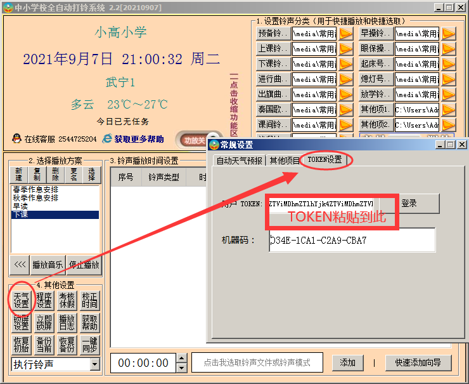
Task: Select 春季作息安排 in scheme list
Action: tap(55, 189)
